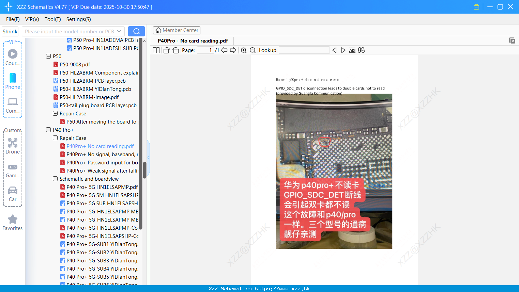Zoom out of the PDF
Image resolution: width=519 pixels, height=292 pixels.
[253, 50]
